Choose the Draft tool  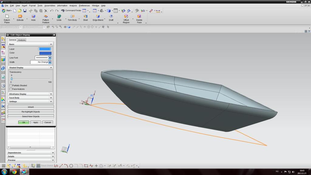(111, 18)
